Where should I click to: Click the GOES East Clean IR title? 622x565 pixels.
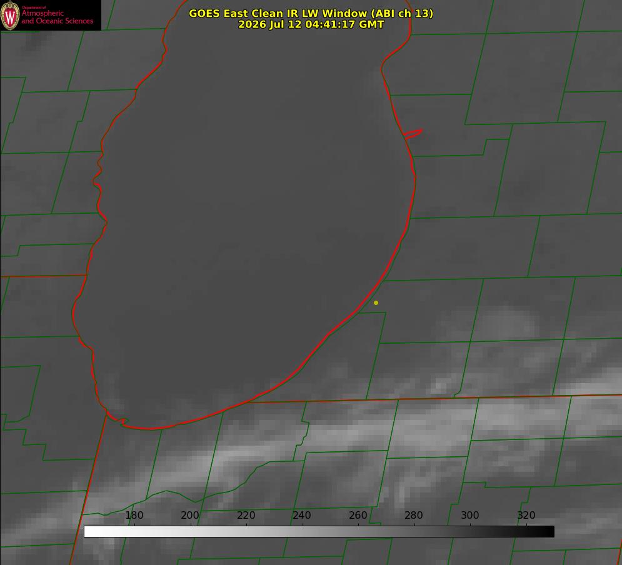click(x=311, y=13)
